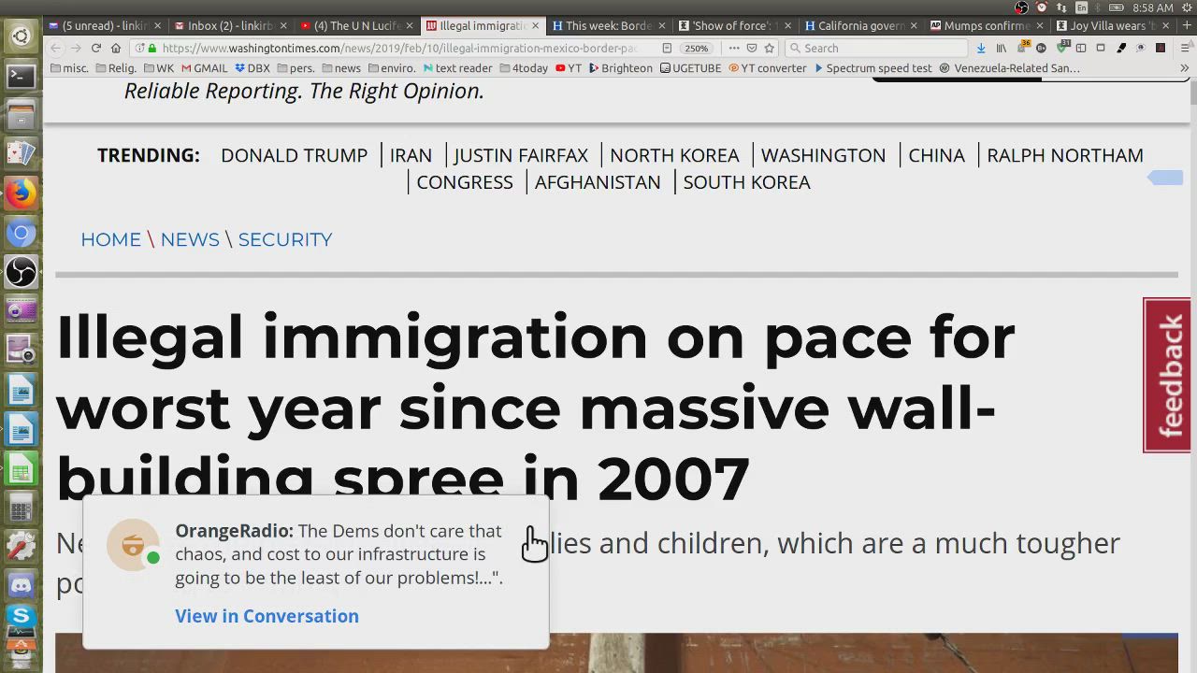
Task: Open the Firefox hamburger menu
Action: [1183, 48]
